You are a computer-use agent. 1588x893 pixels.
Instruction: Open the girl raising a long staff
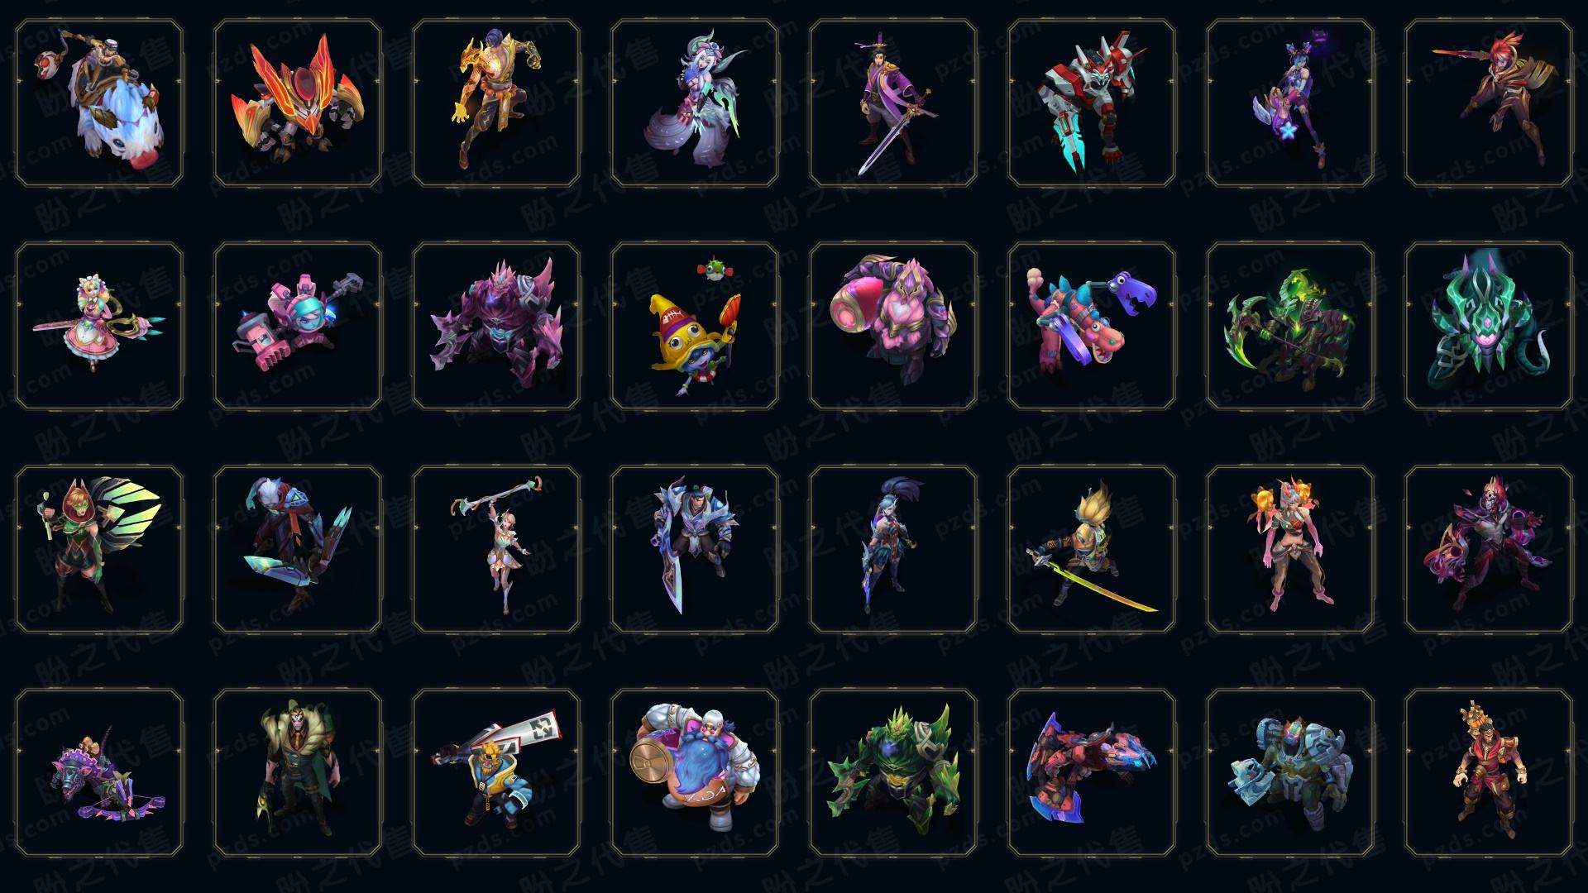click(x=496, y=549)
